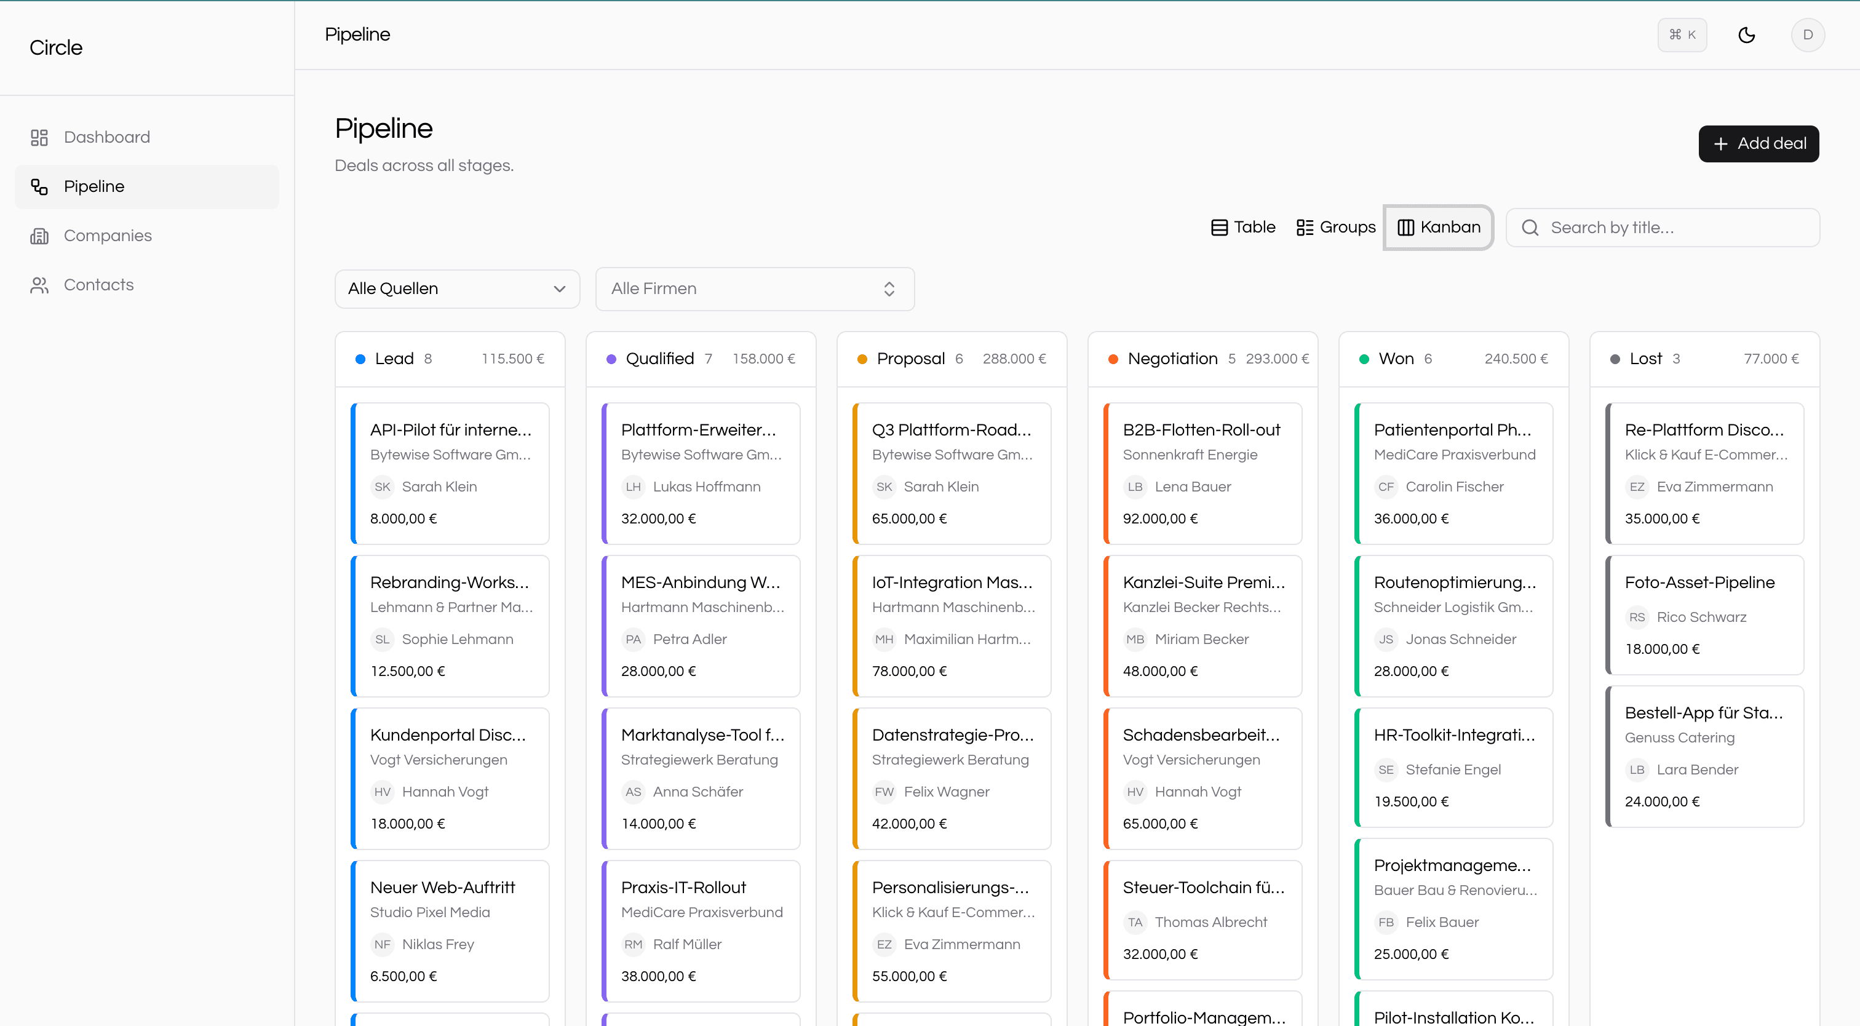Switch to Table view

coord(1242,228)
